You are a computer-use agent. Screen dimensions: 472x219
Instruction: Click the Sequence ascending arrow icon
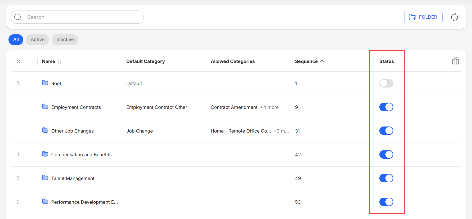point(322,61)
